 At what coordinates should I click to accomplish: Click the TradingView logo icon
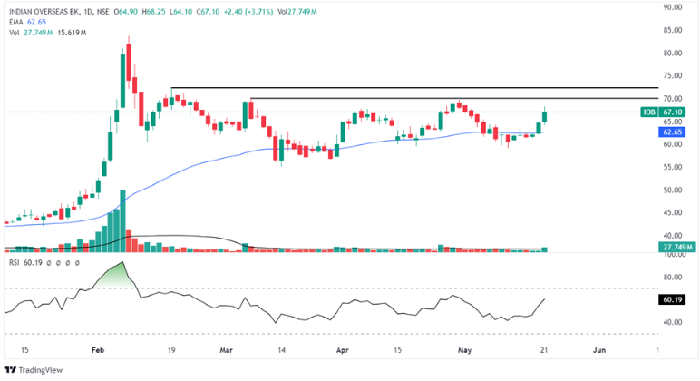pos(11,370)
